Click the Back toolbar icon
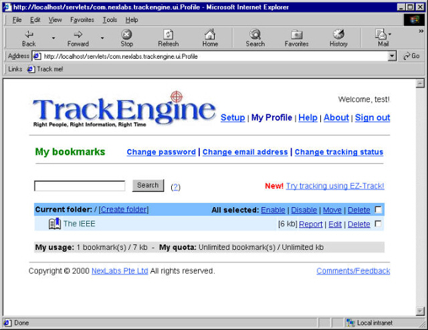The image size is (428, 330). coord(29,35)
